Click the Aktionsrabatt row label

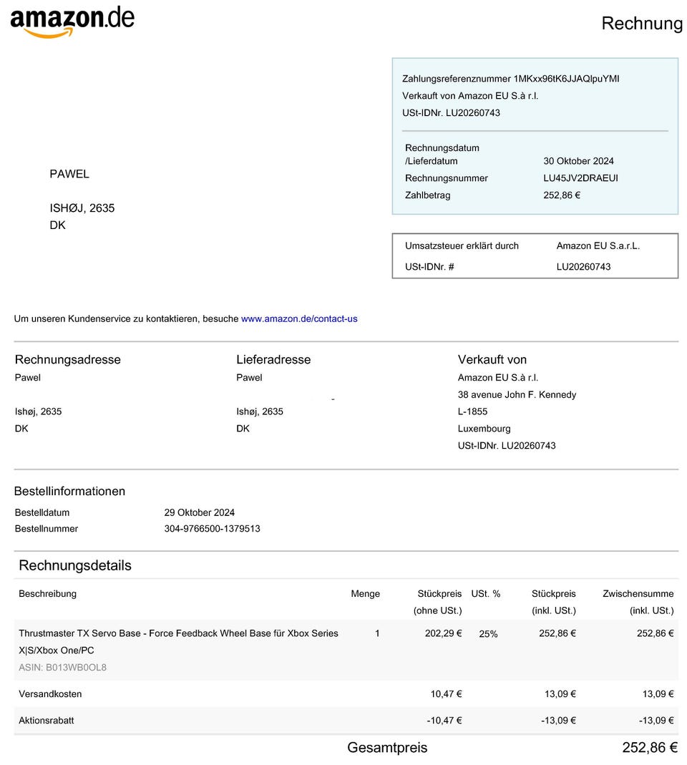(x=47, y=721)
